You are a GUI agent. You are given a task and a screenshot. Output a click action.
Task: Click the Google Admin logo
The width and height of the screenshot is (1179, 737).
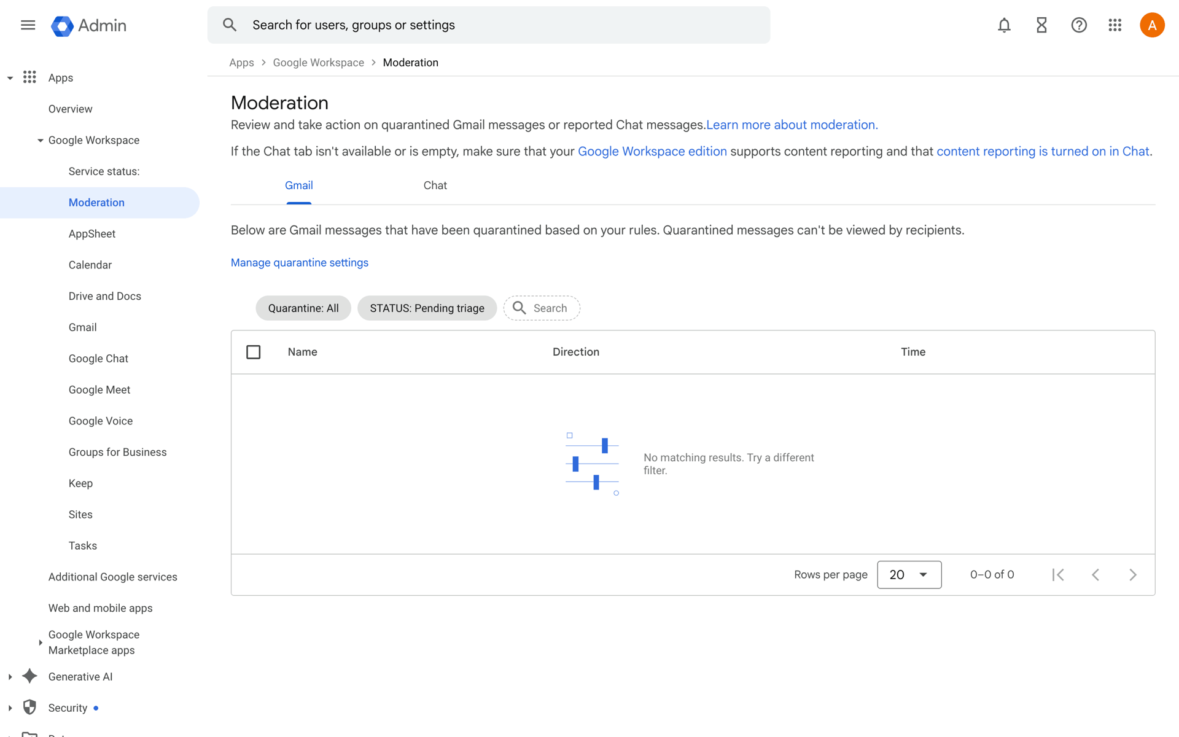coord(88,25)
